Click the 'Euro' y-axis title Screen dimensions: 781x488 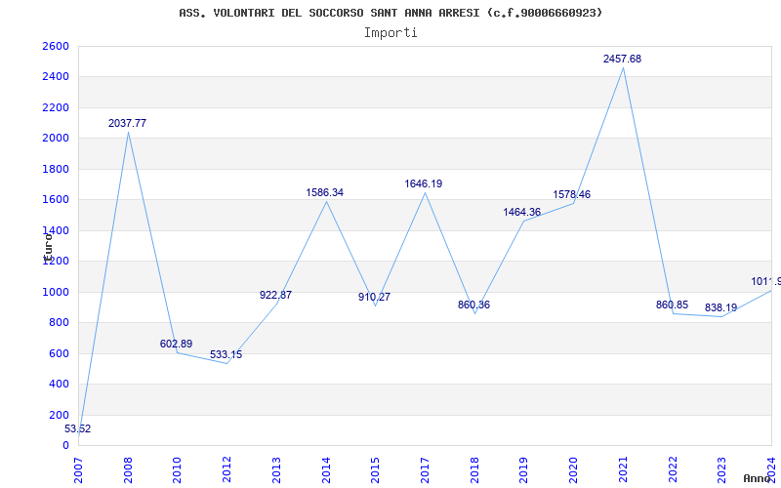click(x=48, y=247)
